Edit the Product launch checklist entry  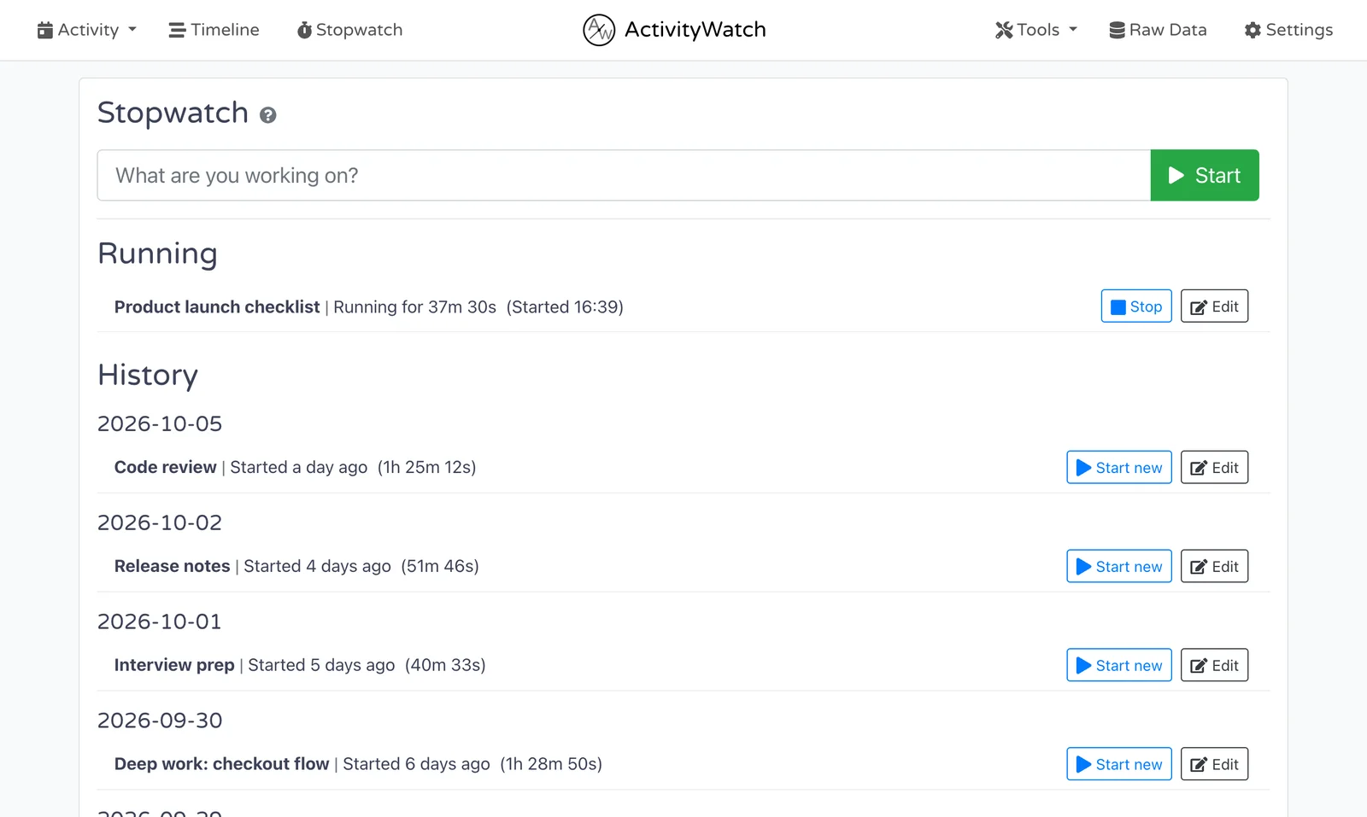point(1214,306)
